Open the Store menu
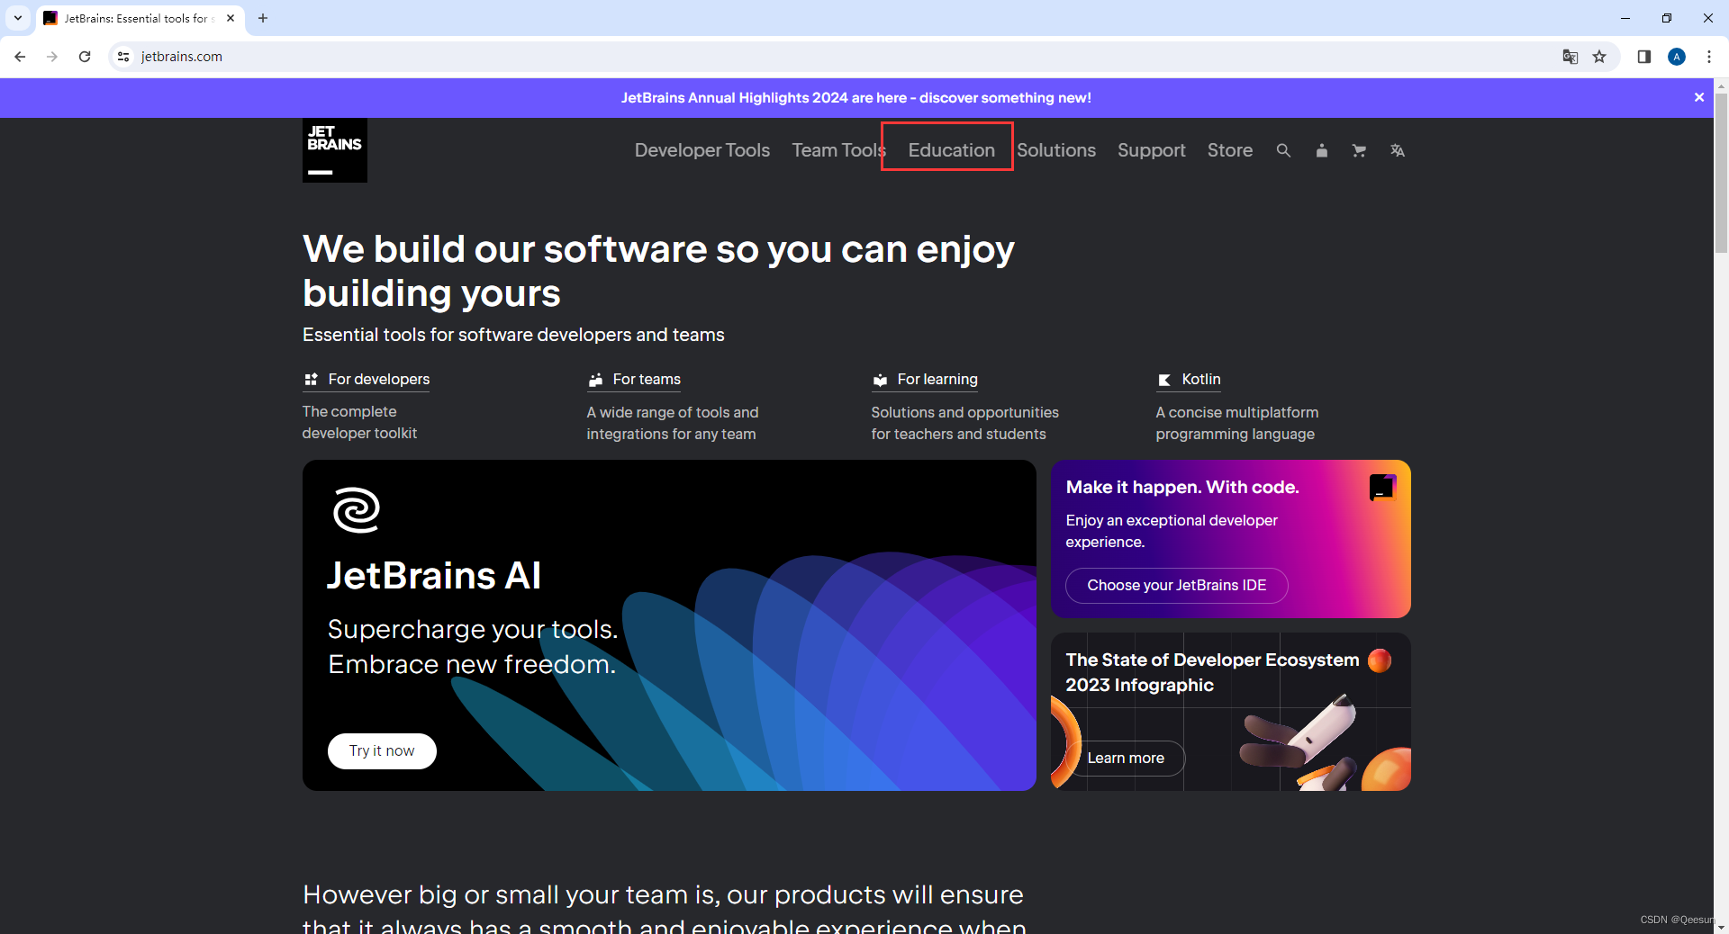This screenshot has width=1729, height=934. click(x=1230, y=150)
